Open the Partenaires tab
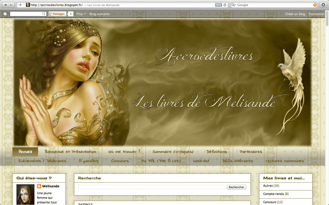The height and width of the screenshot is (205, 329). (251, 152)
